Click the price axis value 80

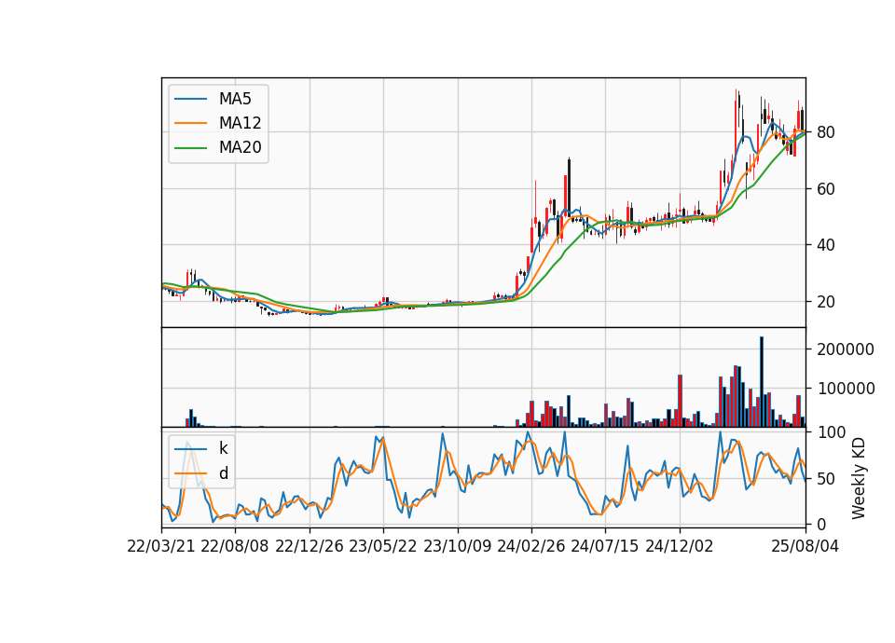[x=826, y=132]
